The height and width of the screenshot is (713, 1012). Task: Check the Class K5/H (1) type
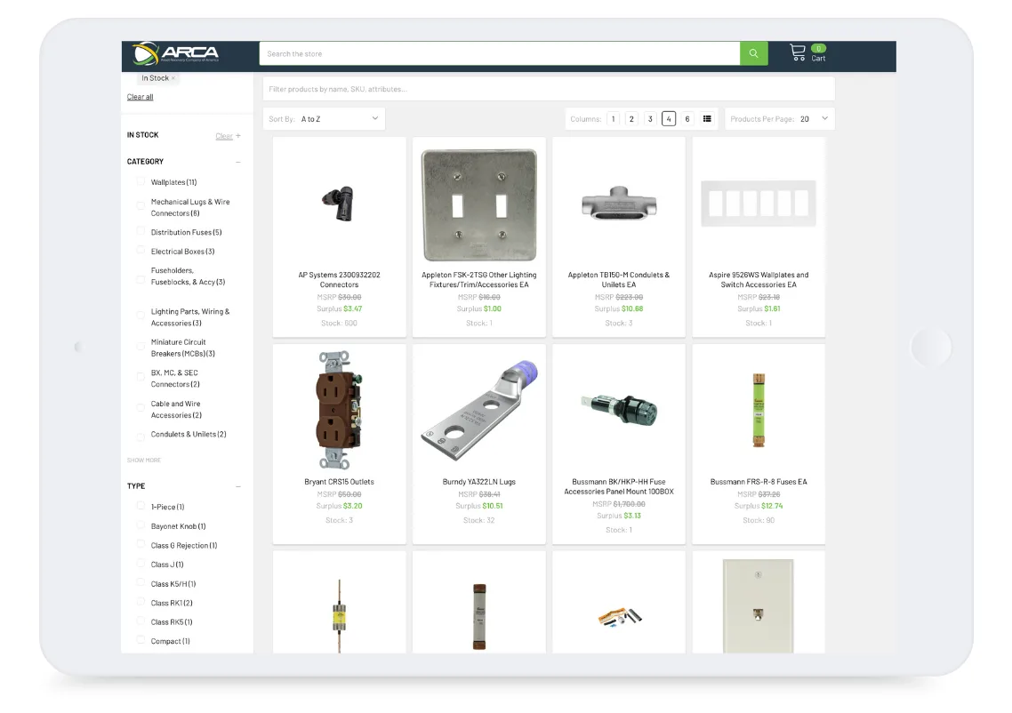141,582
